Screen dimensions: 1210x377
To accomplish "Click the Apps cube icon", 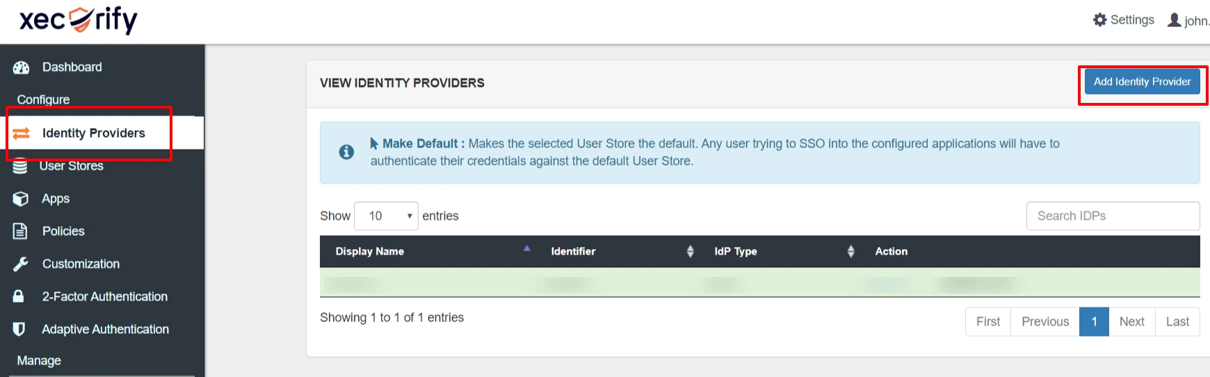I will coord(21,199).
